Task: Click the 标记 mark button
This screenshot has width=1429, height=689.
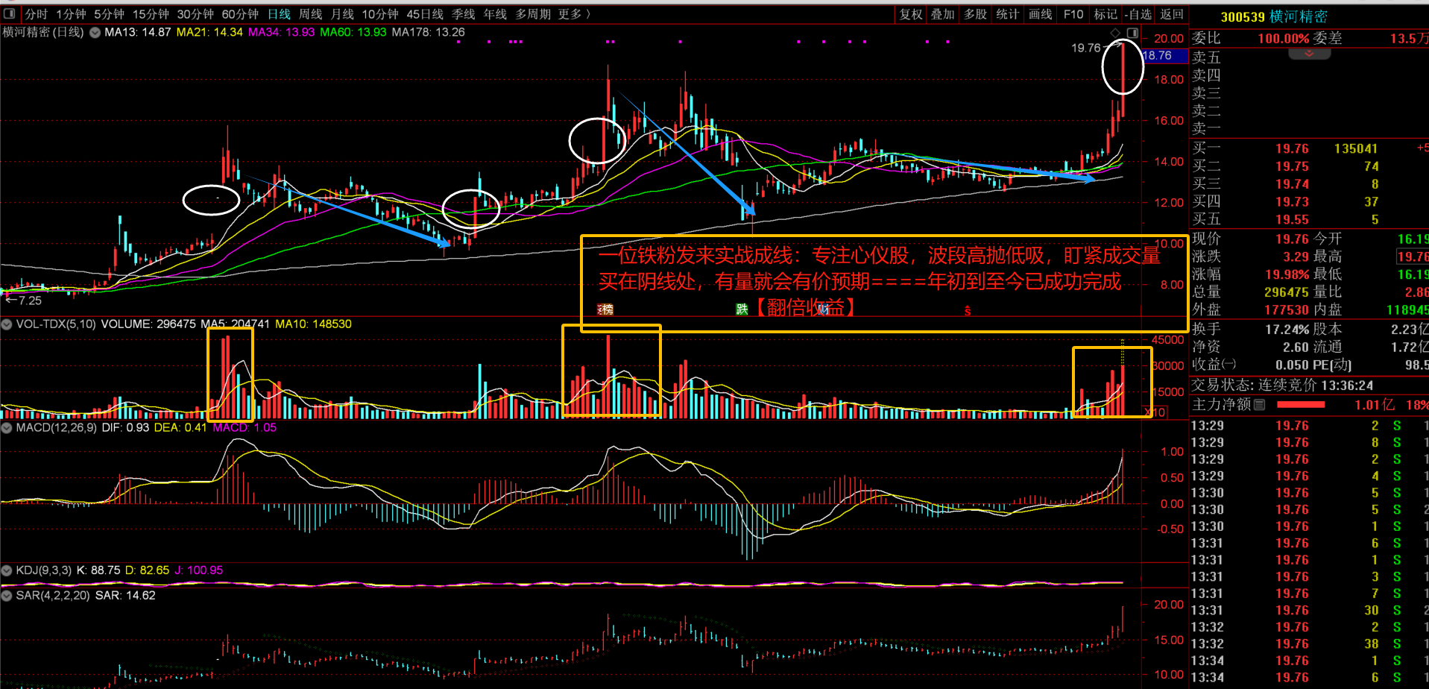Action: tap(1105, 14)
